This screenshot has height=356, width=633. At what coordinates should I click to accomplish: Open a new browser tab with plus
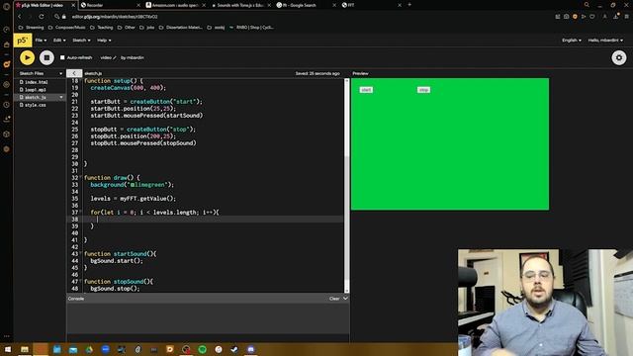click(409, 5)
